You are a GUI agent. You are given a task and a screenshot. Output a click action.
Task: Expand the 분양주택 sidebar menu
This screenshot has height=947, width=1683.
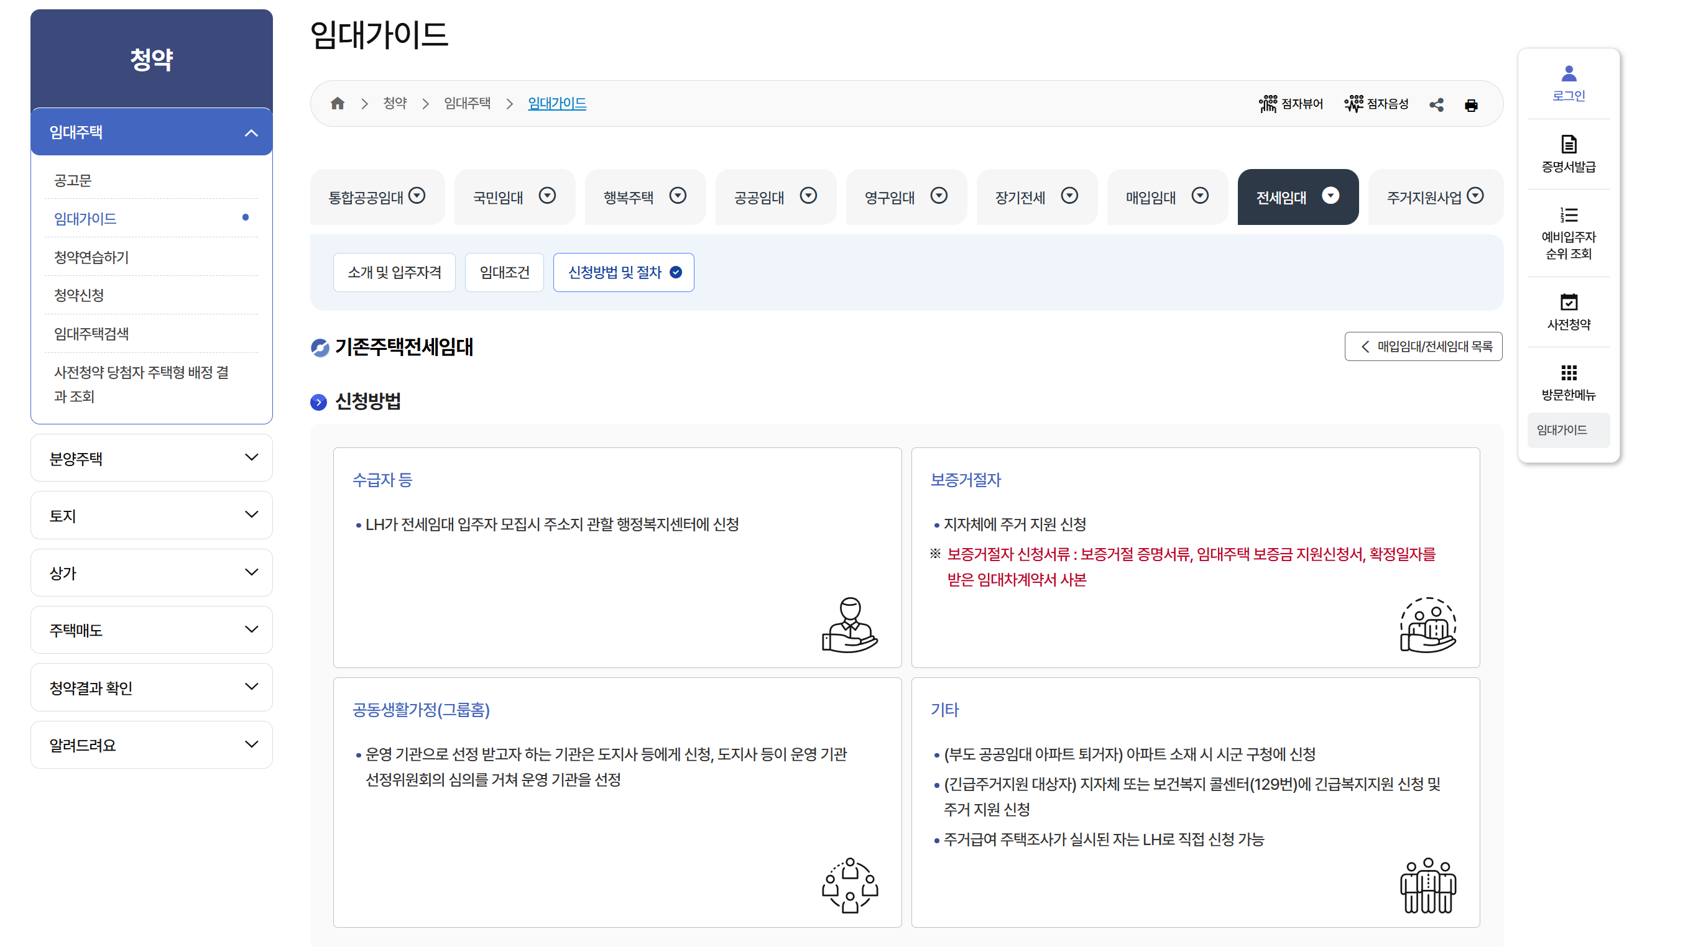click(x=152, y=458)
